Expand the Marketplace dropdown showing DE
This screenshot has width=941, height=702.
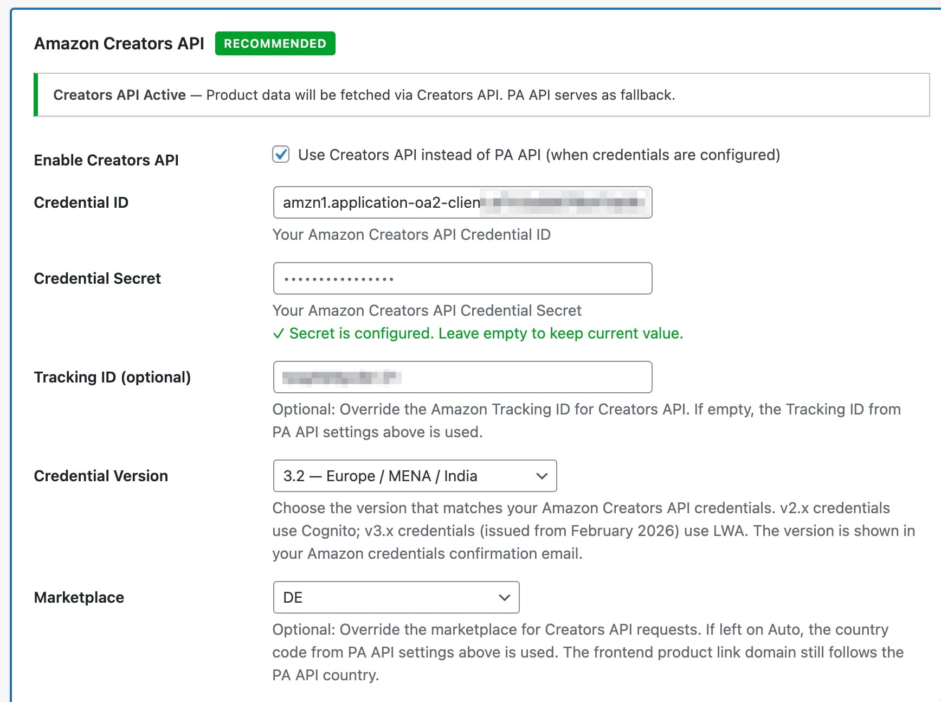[396, 597]
